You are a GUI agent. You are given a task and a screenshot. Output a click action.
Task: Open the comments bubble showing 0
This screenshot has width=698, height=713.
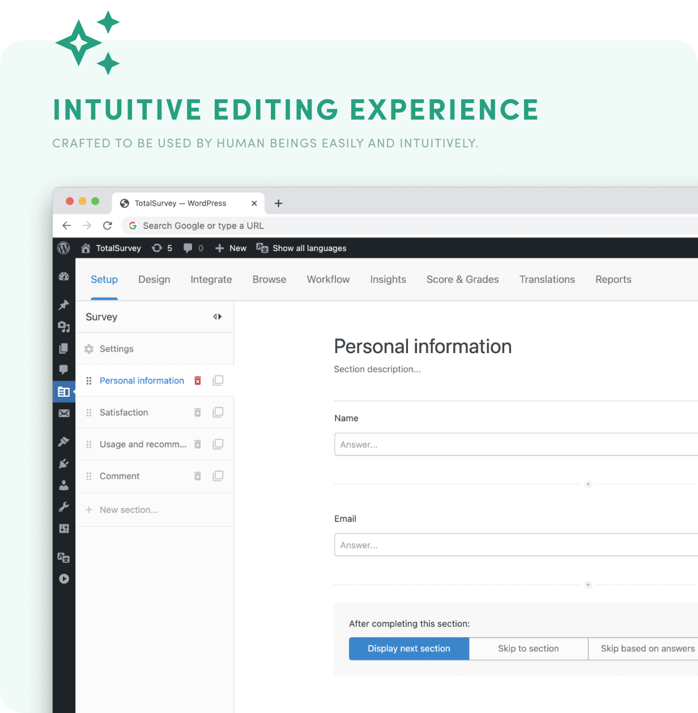pos(194,248)
